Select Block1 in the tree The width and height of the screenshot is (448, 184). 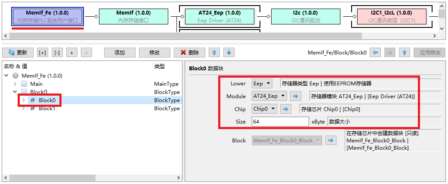[46, 108]
